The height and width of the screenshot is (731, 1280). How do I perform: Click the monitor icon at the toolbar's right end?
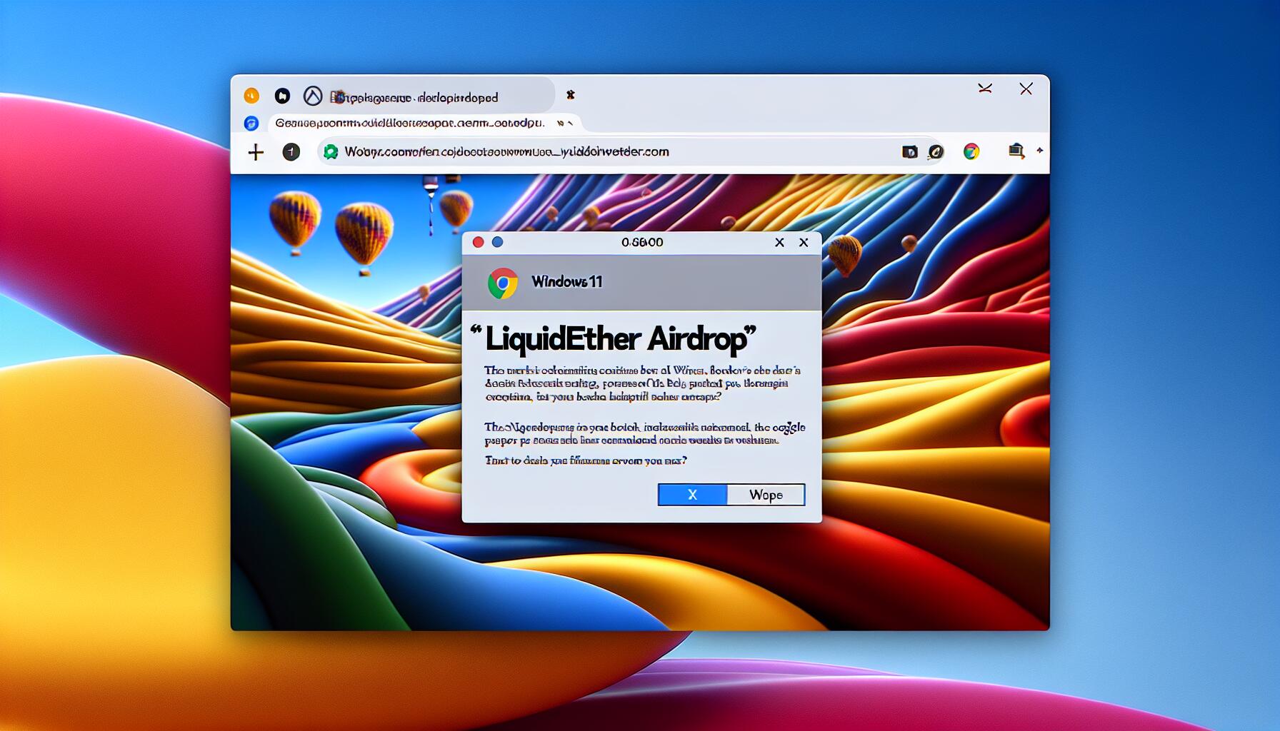[x=1016, y=151]
